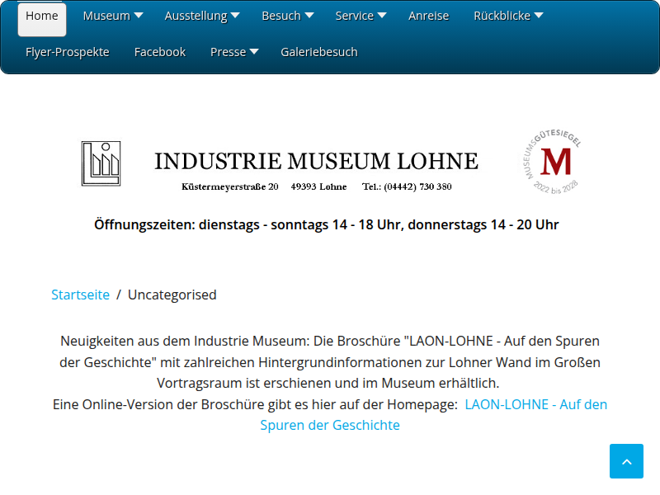This screenshot has width=660, height=495.
Task: Expand the Besuch menu
Action: [287, 16]
